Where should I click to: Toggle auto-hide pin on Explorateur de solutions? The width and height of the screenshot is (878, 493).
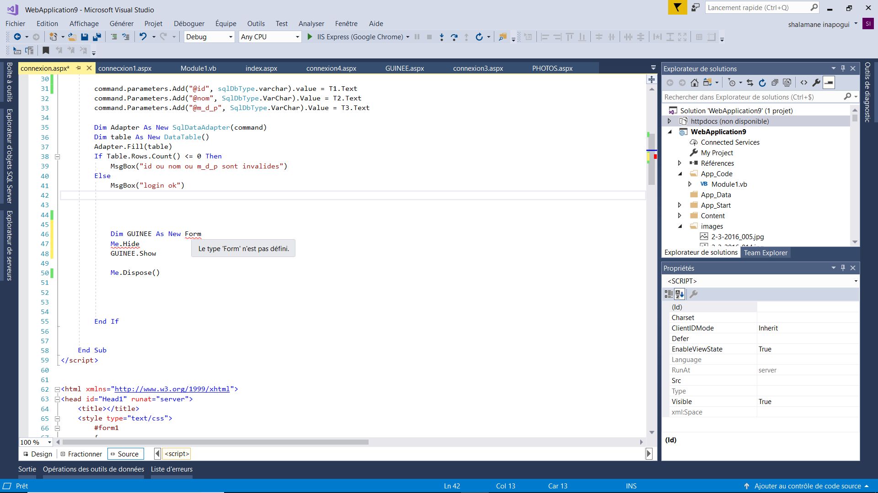843,68
